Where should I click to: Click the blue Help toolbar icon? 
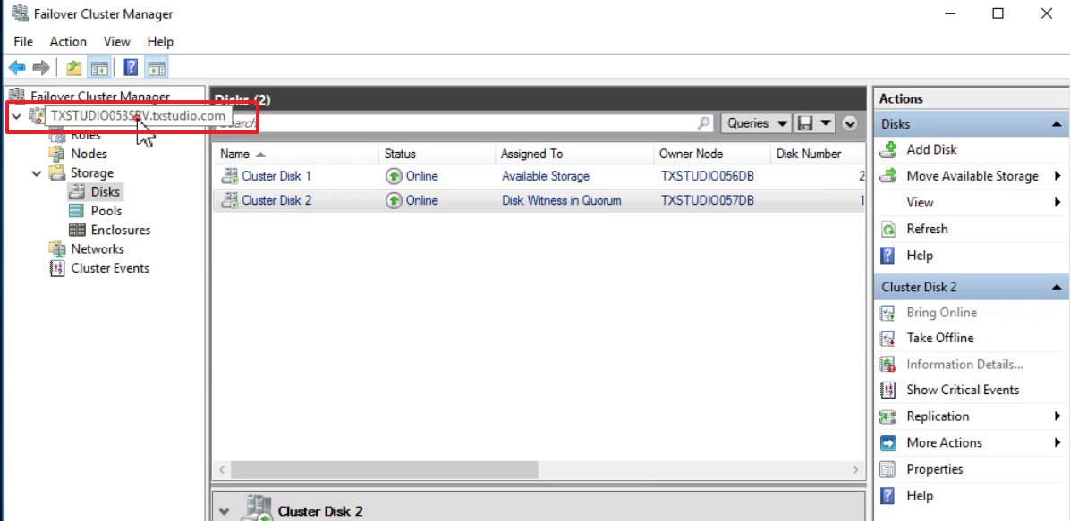(x=131, y=68)
